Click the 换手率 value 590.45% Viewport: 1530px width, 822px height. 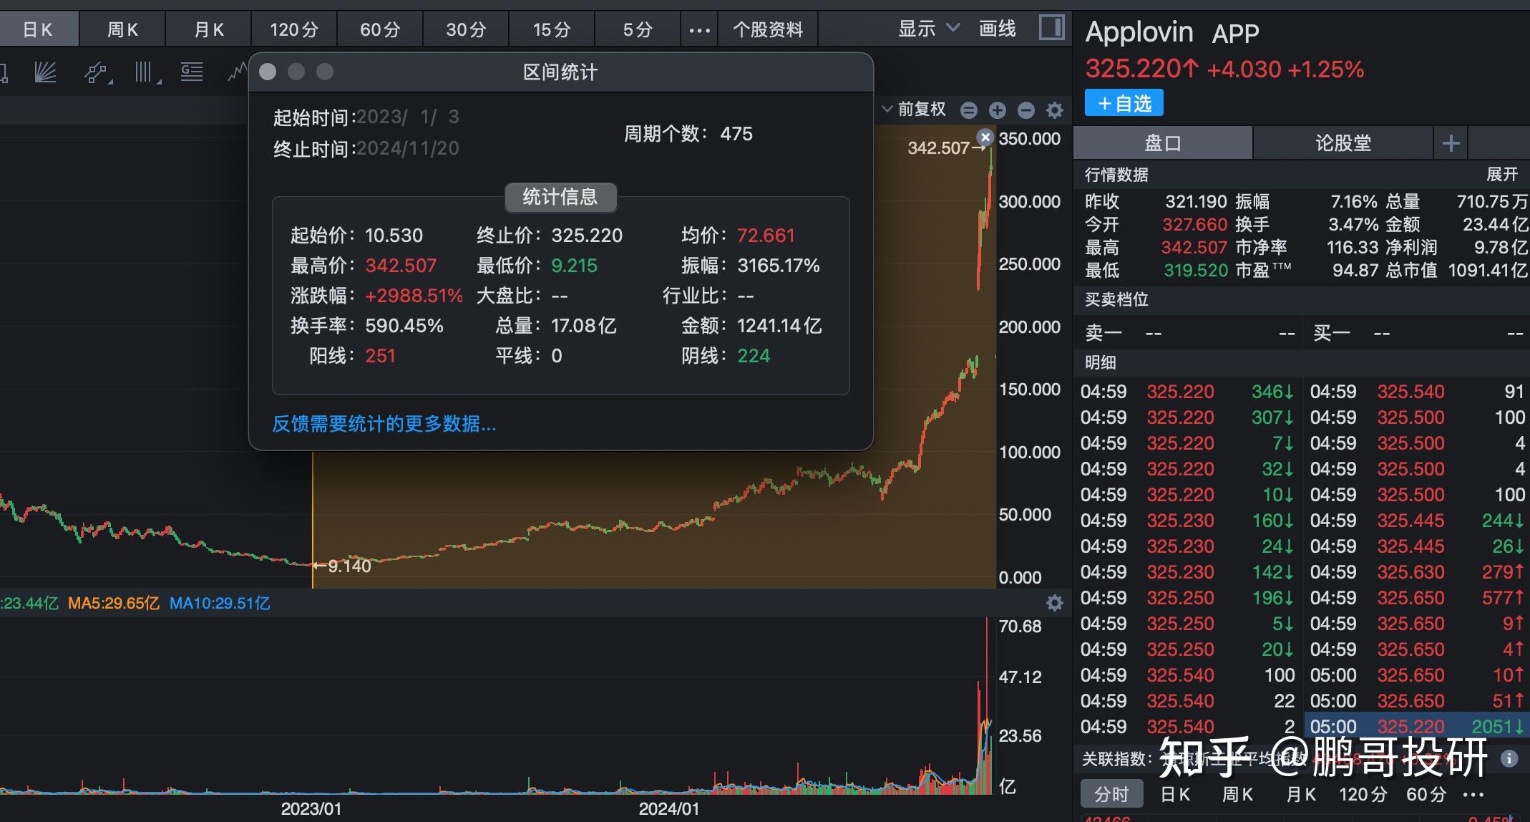point(404,326)
